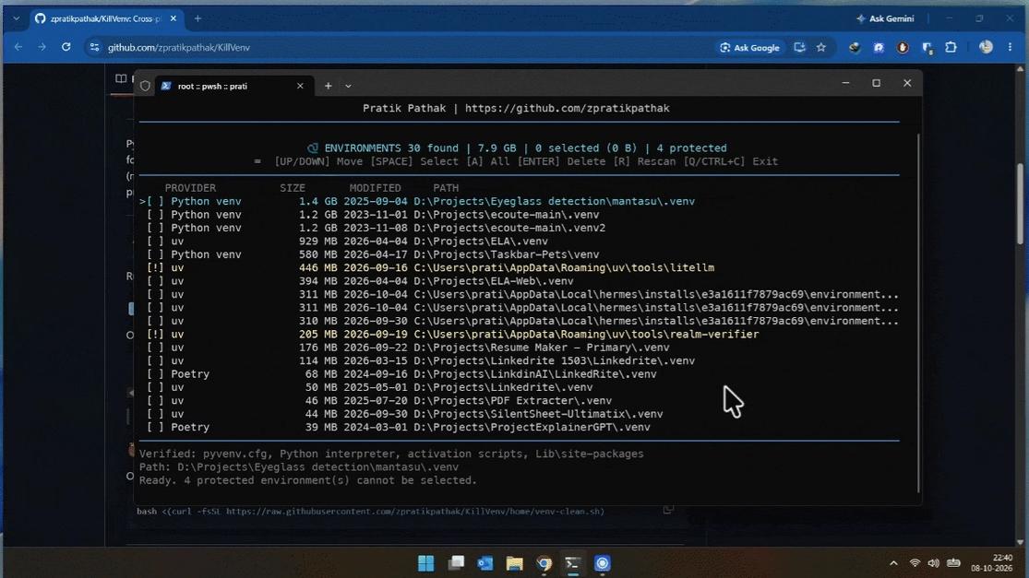This screenshot has height=578, width=1029.
Task: Launch Outlook from the taskbar
Action: [485, 563]
